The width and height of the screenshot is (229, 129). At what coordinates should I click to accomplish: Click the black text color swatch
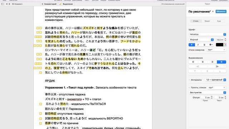219,44
